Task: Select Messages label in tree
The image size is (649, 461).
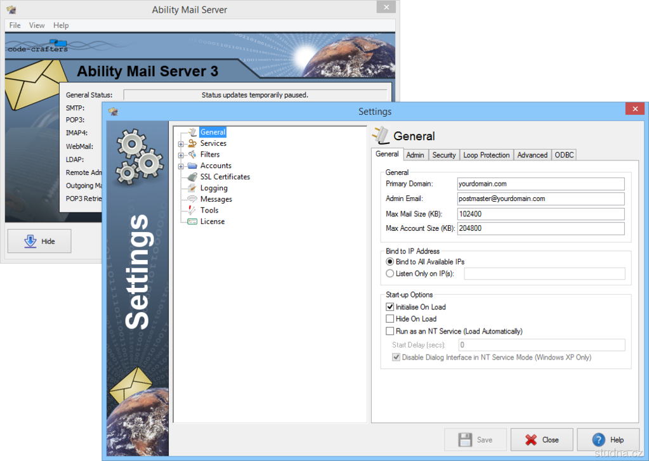Action: [x=216, y=199]
